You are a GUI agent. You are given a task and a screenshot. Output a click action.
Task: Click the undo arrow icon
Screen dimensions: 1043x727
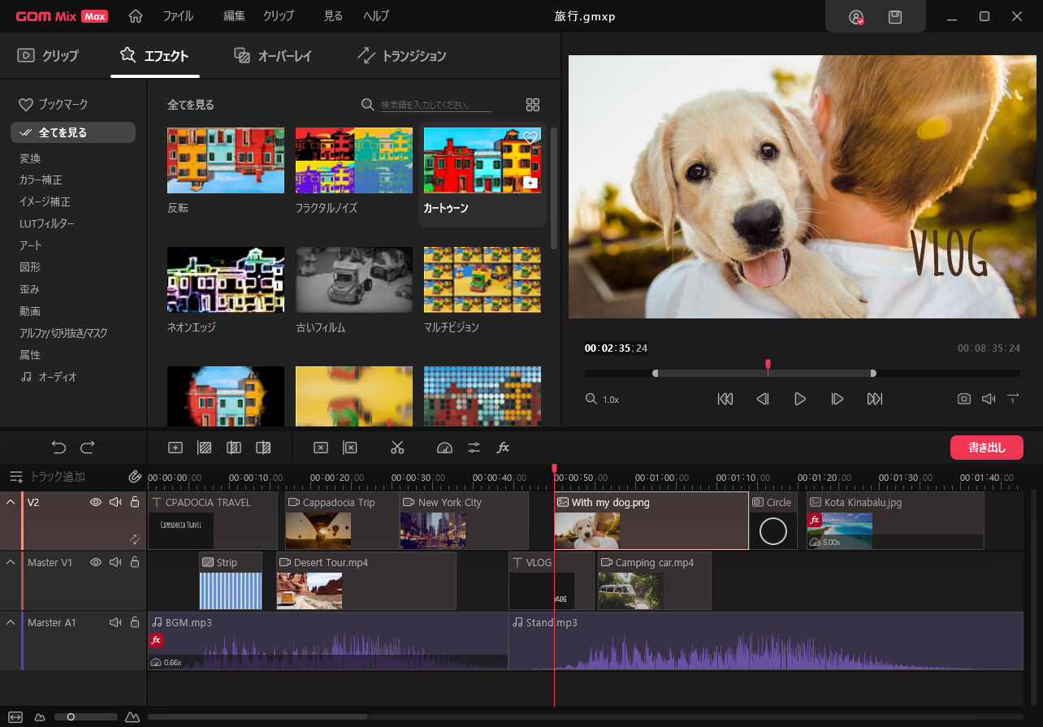[x=58, y=448]
